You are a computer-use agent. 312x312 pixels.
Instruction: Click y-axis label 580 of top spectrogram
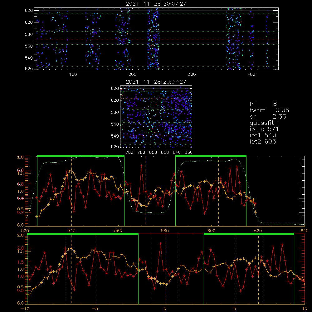29,34
